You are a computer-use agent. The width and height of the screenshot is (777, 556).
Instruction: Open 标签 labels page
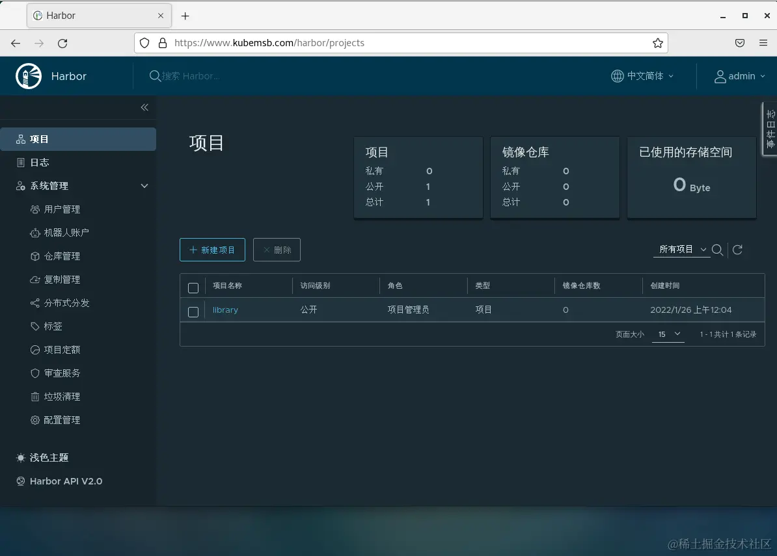(x=53, y=326)
